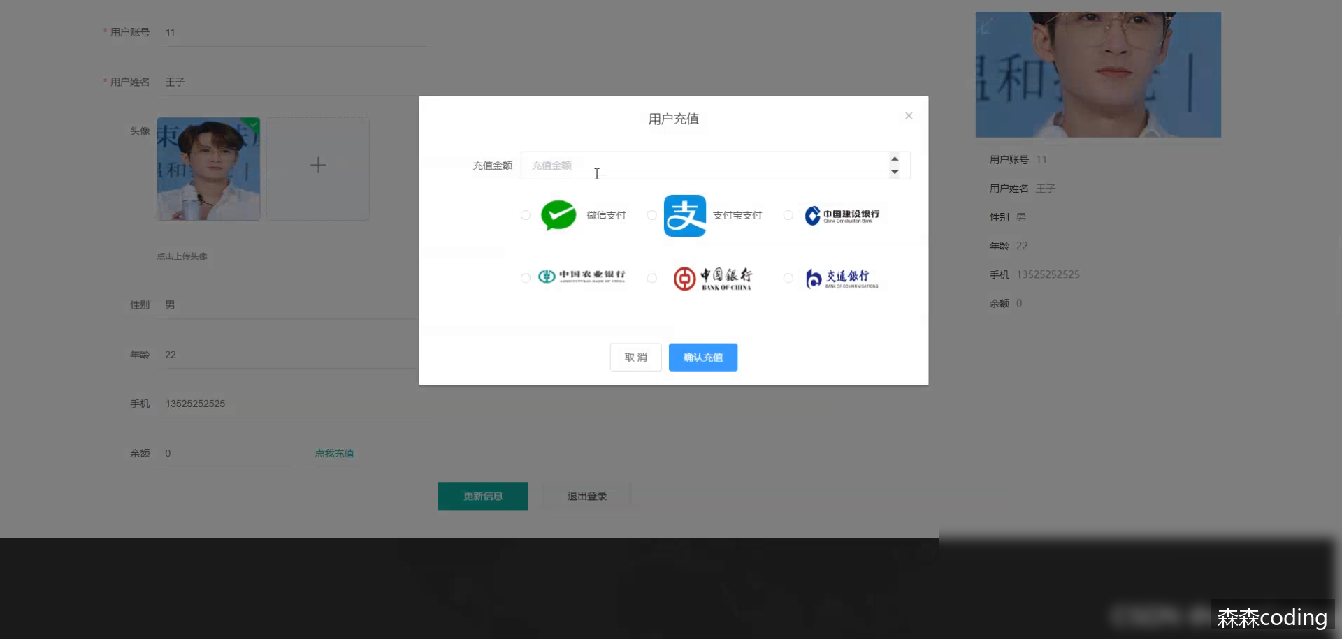Click the Agricultural Bank of China logo

tap(582, 277)
